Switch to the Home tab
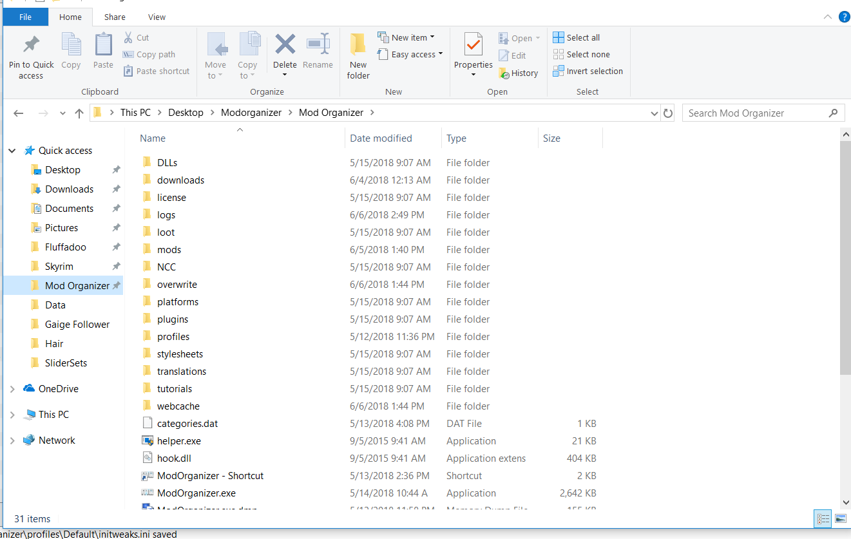This screenshot has width=851, height=539. pyautogui.click(x=70, y=17)
